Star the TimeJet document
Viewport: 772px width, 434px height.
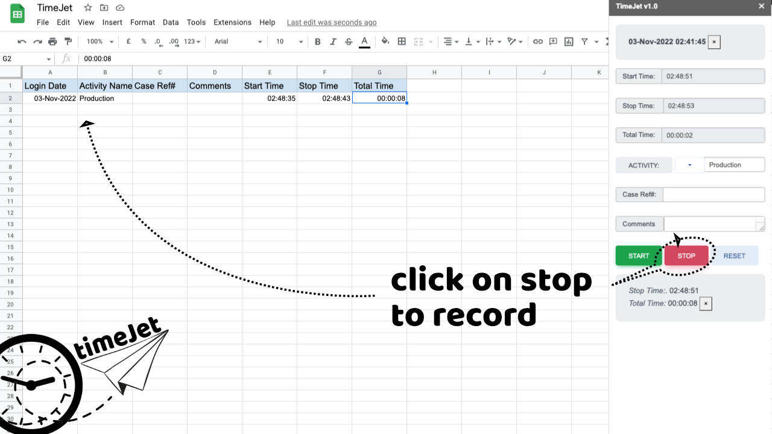(88, 8)
